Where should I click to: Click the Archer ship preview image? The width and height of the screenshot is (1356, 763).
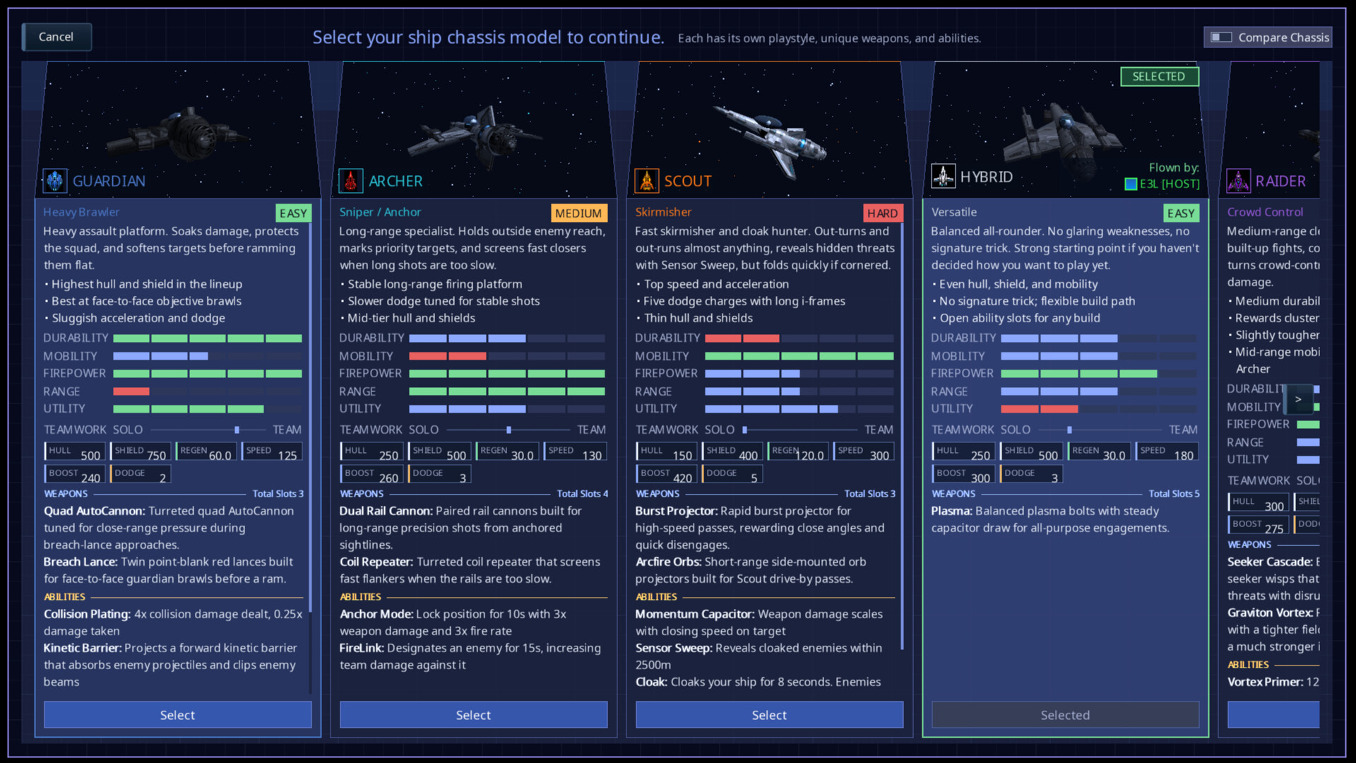(473, 131)
